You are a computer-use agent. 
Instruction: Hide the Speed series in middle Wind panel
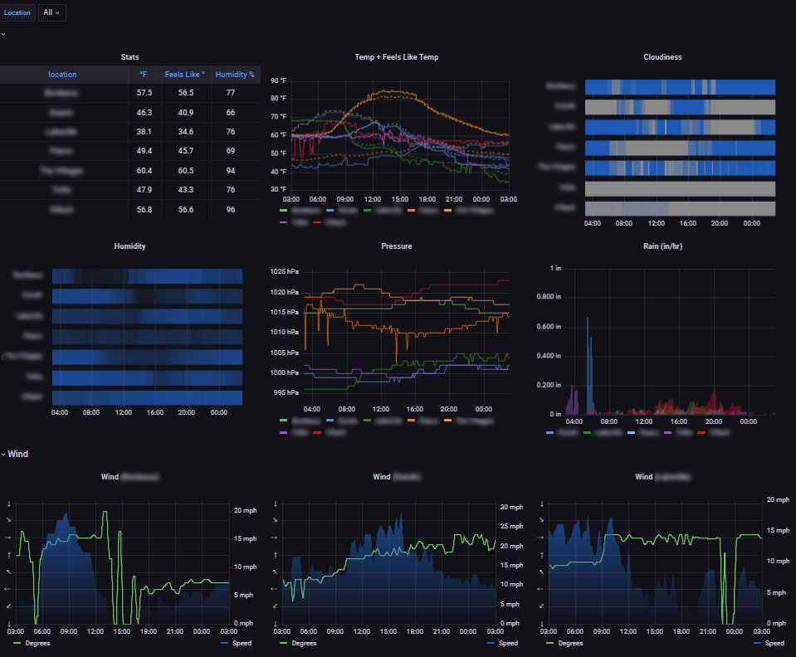(505, 643)
